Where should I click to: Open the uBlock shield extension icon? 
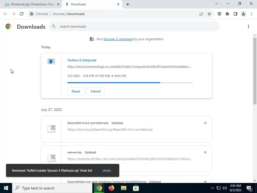click(219, 14)
